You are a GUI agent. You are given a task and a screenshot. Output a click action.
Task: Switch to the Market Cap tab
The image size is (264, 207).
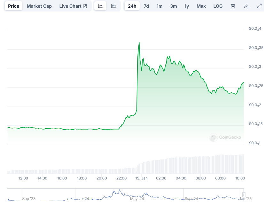[39, 6]
